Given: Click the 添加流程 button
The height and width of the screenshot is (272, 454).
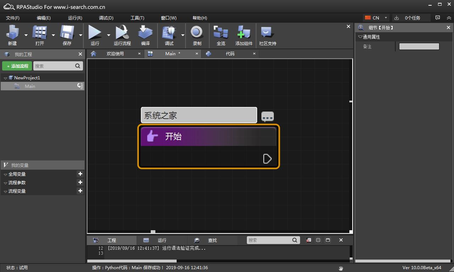Looking at the screenshot, I should [x=17, y=66].
